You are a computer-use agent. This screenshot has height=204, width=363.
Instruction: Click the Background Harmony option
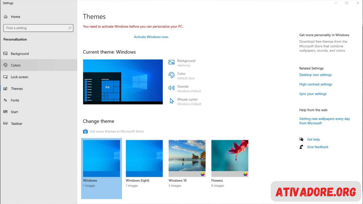[x=182, y=63]
